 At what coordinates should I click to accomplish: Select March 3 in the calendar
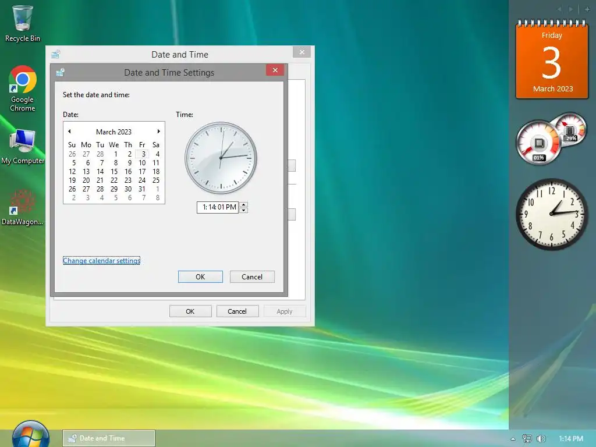click(142, 154)
